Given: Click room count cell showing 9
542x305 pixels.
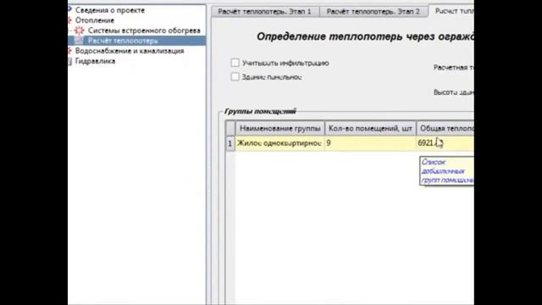Looking at the screenshot, I should pyautogui.click(x=370, y=143).
